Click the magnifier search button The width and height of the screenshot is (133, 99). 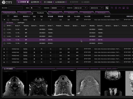[107, 8]
